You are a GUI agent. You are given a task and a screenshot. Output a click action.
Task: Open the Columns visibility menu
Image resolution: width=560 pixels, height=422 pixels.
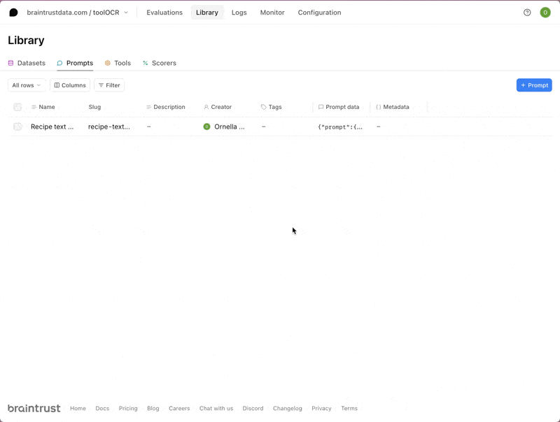pos(70,85)
